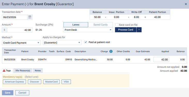Viewport: 189px width, 97px height.
Task: Open the Method dropdown
Action: 21,43
